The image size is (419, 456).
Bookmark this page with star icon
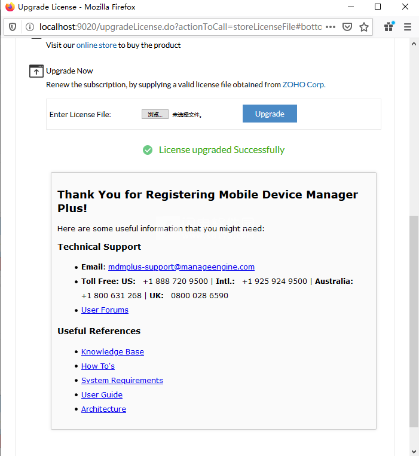click(364, 27)
